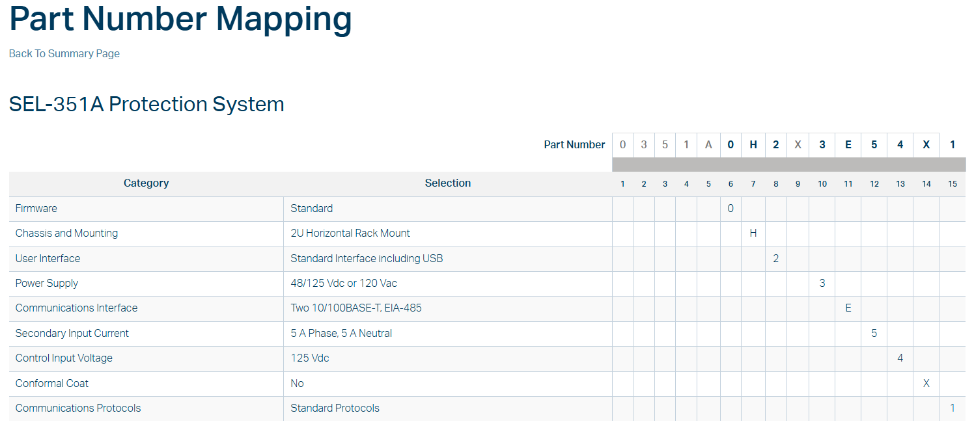Click the 1 code in Communications Protocols row
Viewport: 974px width, 426px height.
[x=953, y=408]
